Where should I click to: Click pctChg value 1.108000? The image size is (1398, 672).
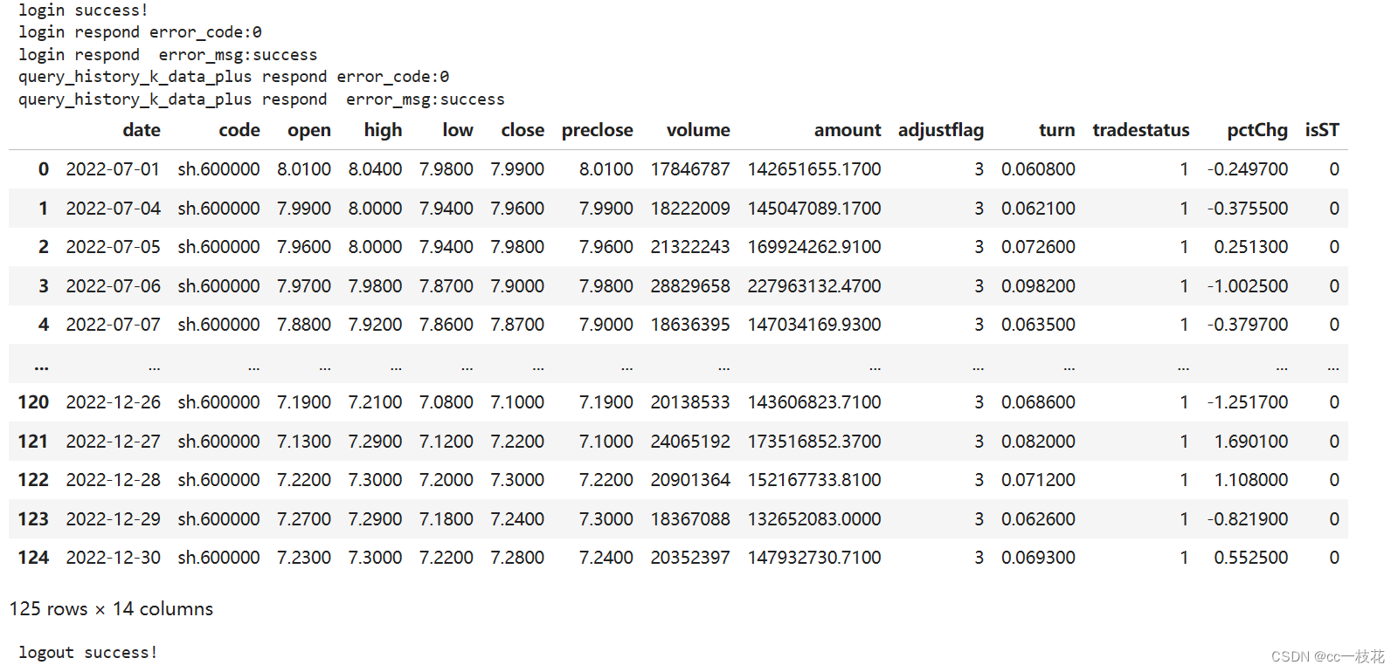(x=1251, y=480)
